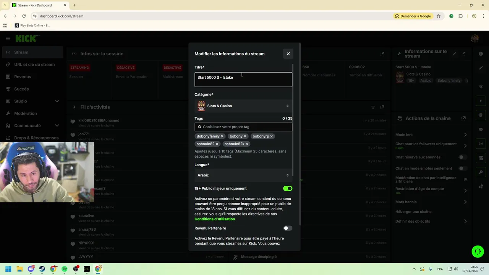Click the broadcast signal icon in right toolbar

481,144
